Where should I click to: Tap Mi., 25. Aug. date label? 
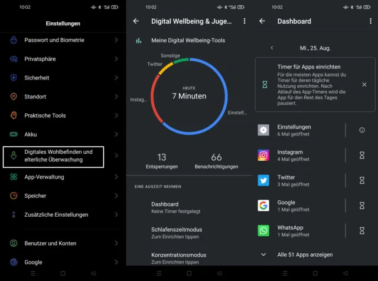point(315,48)
